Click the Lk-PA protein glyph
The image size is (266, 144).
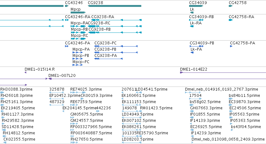[192, 52]
